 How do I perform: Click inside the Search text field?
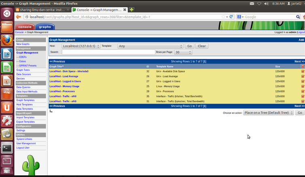coord(108,52)
